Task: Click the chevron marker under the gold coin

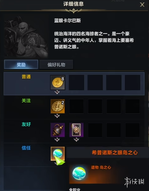Action: pyautogui.click(x=57, y=92)
